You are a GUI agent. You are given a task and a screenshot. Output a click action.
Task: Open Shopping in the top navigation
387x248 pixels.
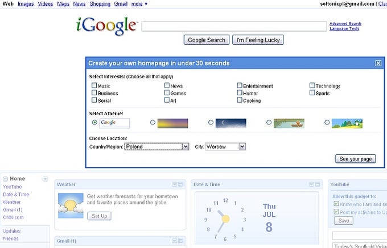pyautogui.click(x=100, y=4)
